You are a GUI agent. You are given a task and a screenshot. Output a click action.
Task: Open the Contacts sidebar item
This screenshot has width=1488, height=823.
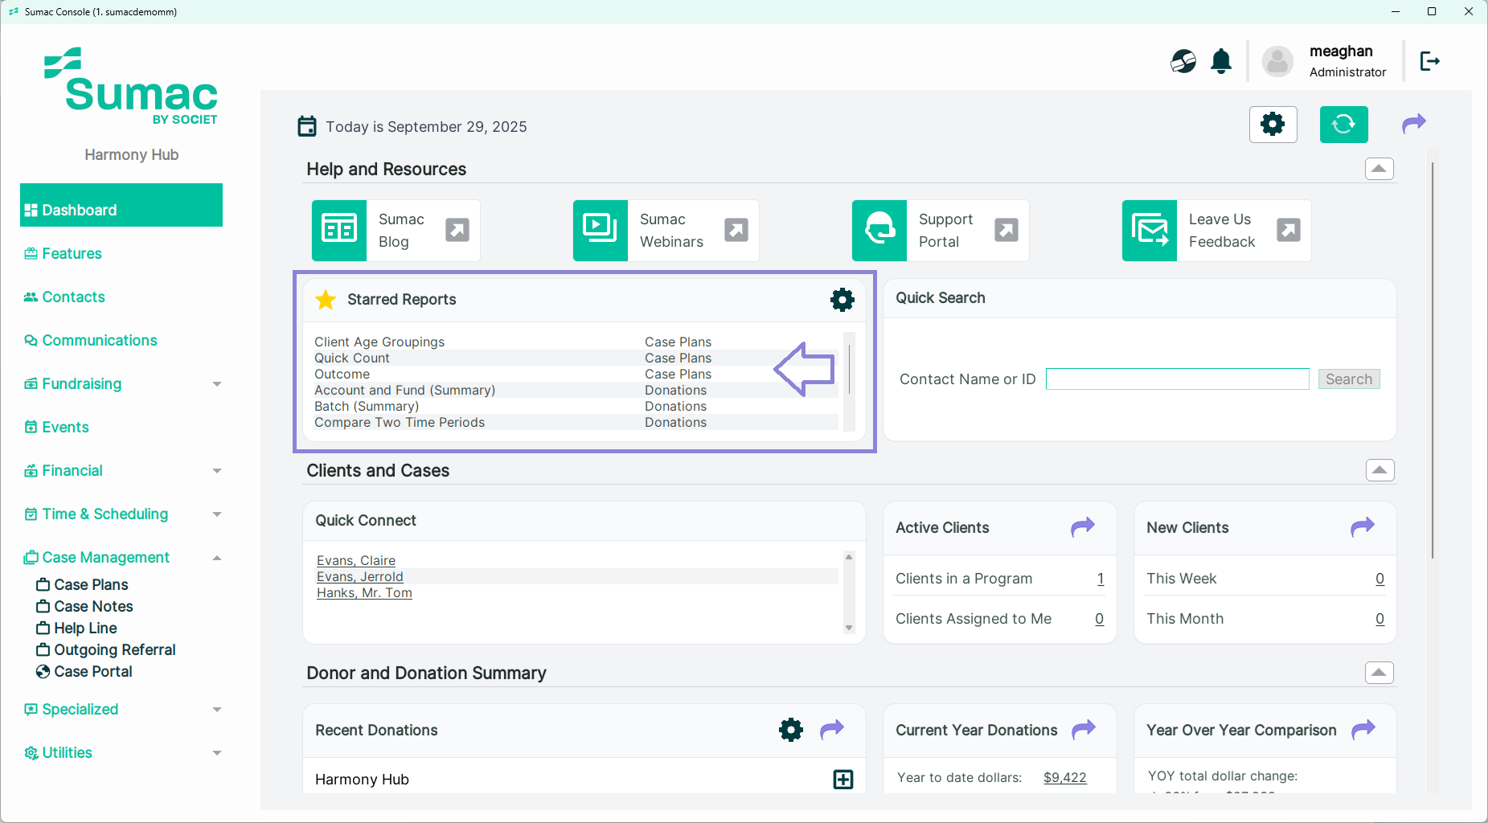pyautogui.click(x=73, y=297)
